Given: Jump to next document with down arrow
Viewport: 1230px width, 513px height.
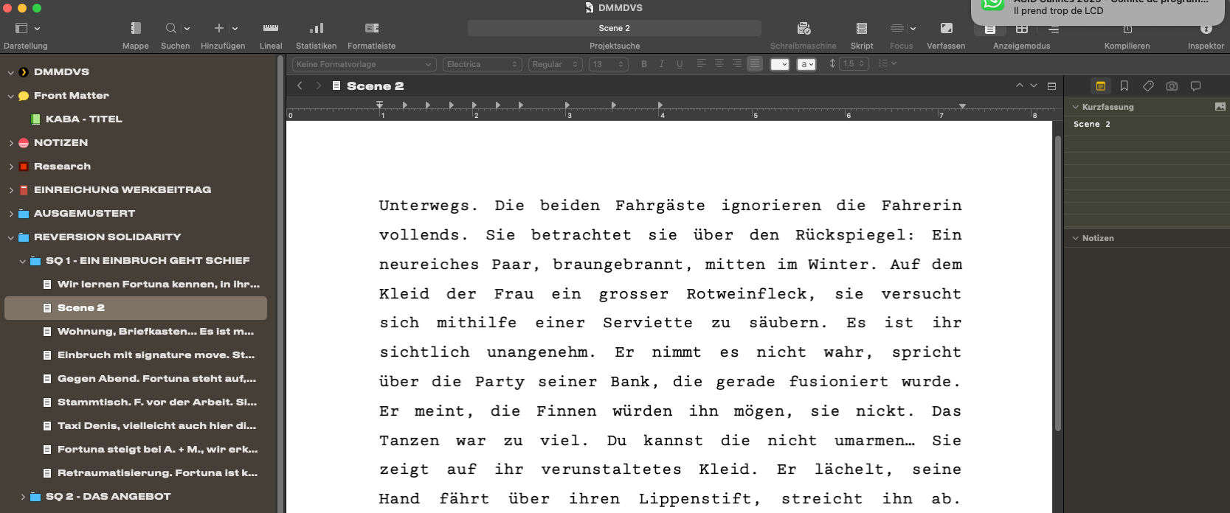Looking at the screenshot, I should click(1034, 85).
